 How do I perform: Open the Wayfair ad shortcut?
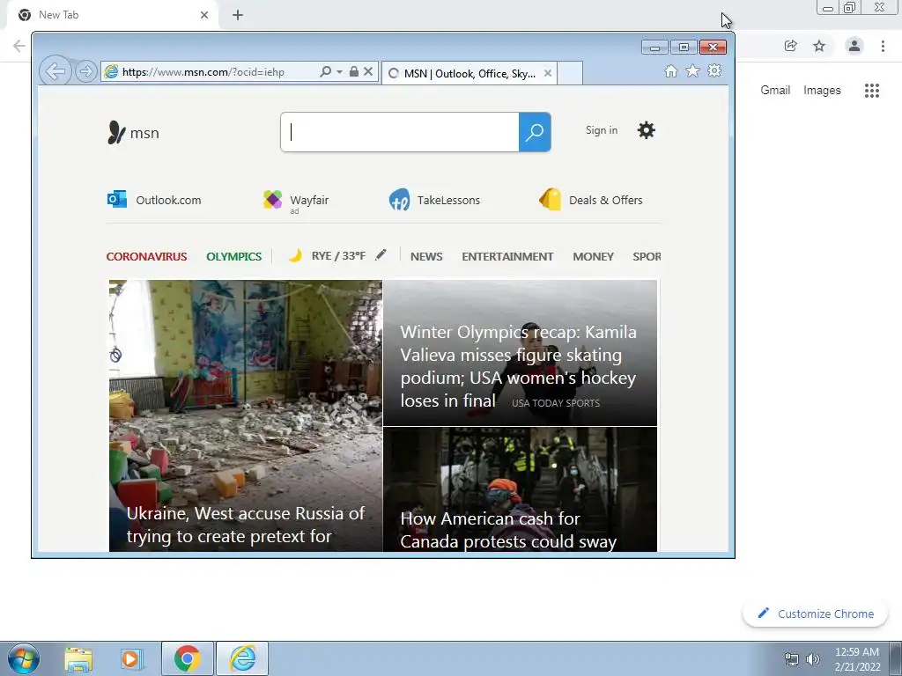point(296,202)
